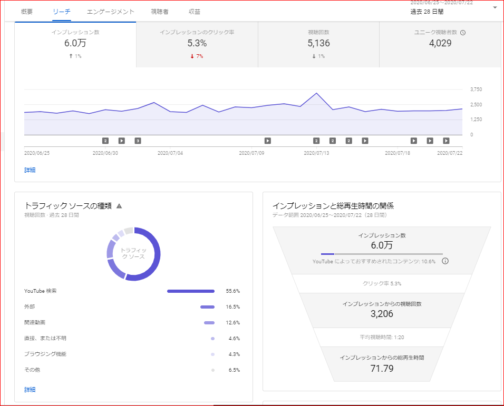504x406 pixels.
Task: Click the 55.6% bar for YouTube 検索
Action: (191, 291)
